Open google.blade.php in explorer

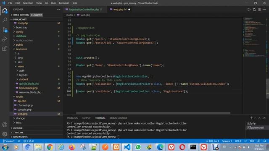(29, 84)
